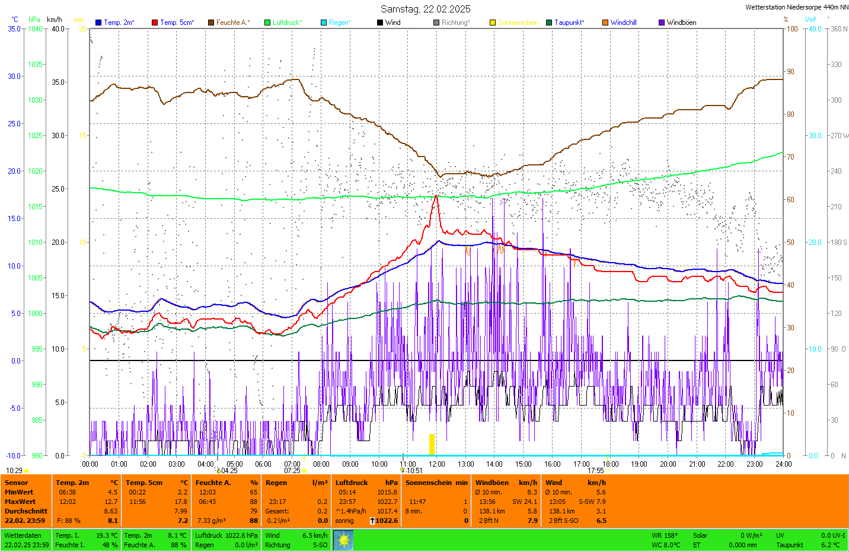Click the sun marker beside 10:29

(x=27, y=471)
